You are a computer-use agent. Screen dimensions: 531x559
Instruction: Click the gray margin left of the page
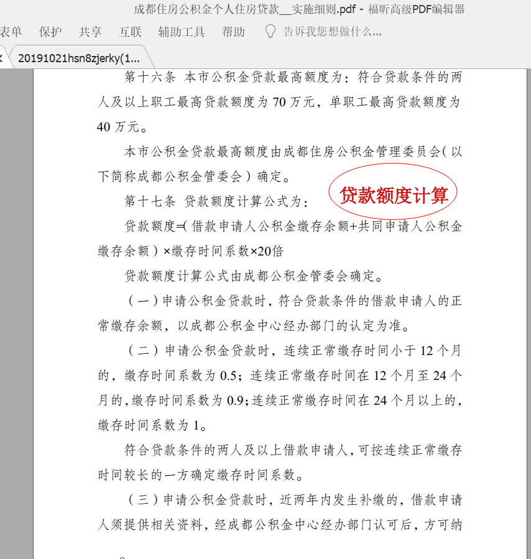(16, 311)
